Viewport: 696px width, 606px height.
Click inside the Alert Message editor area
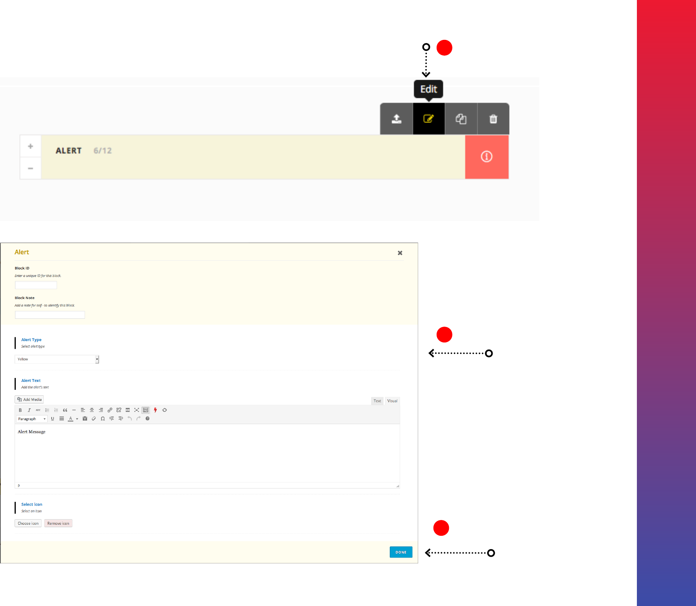point(207,453)
